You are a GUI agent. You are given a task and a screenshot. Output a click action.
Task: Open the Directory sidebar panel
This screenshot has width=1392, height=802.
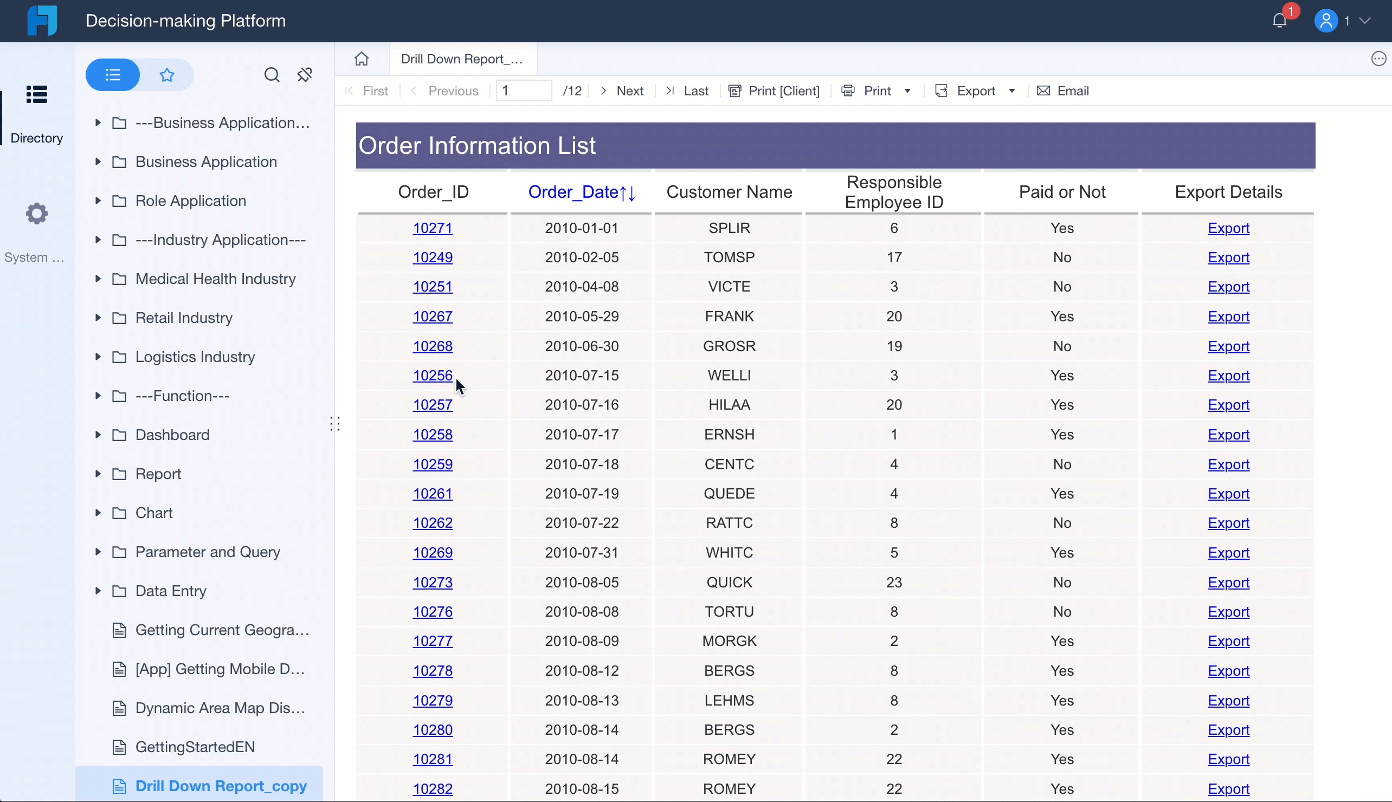click(37, 114)
